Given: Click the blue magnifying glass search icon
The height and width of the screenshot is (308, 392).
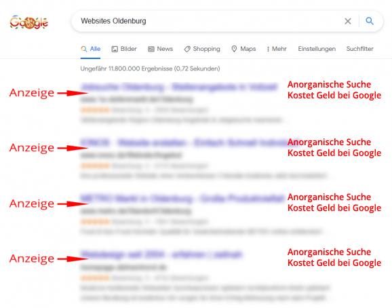Looking at the screenshot, I should tap(370, 21).
